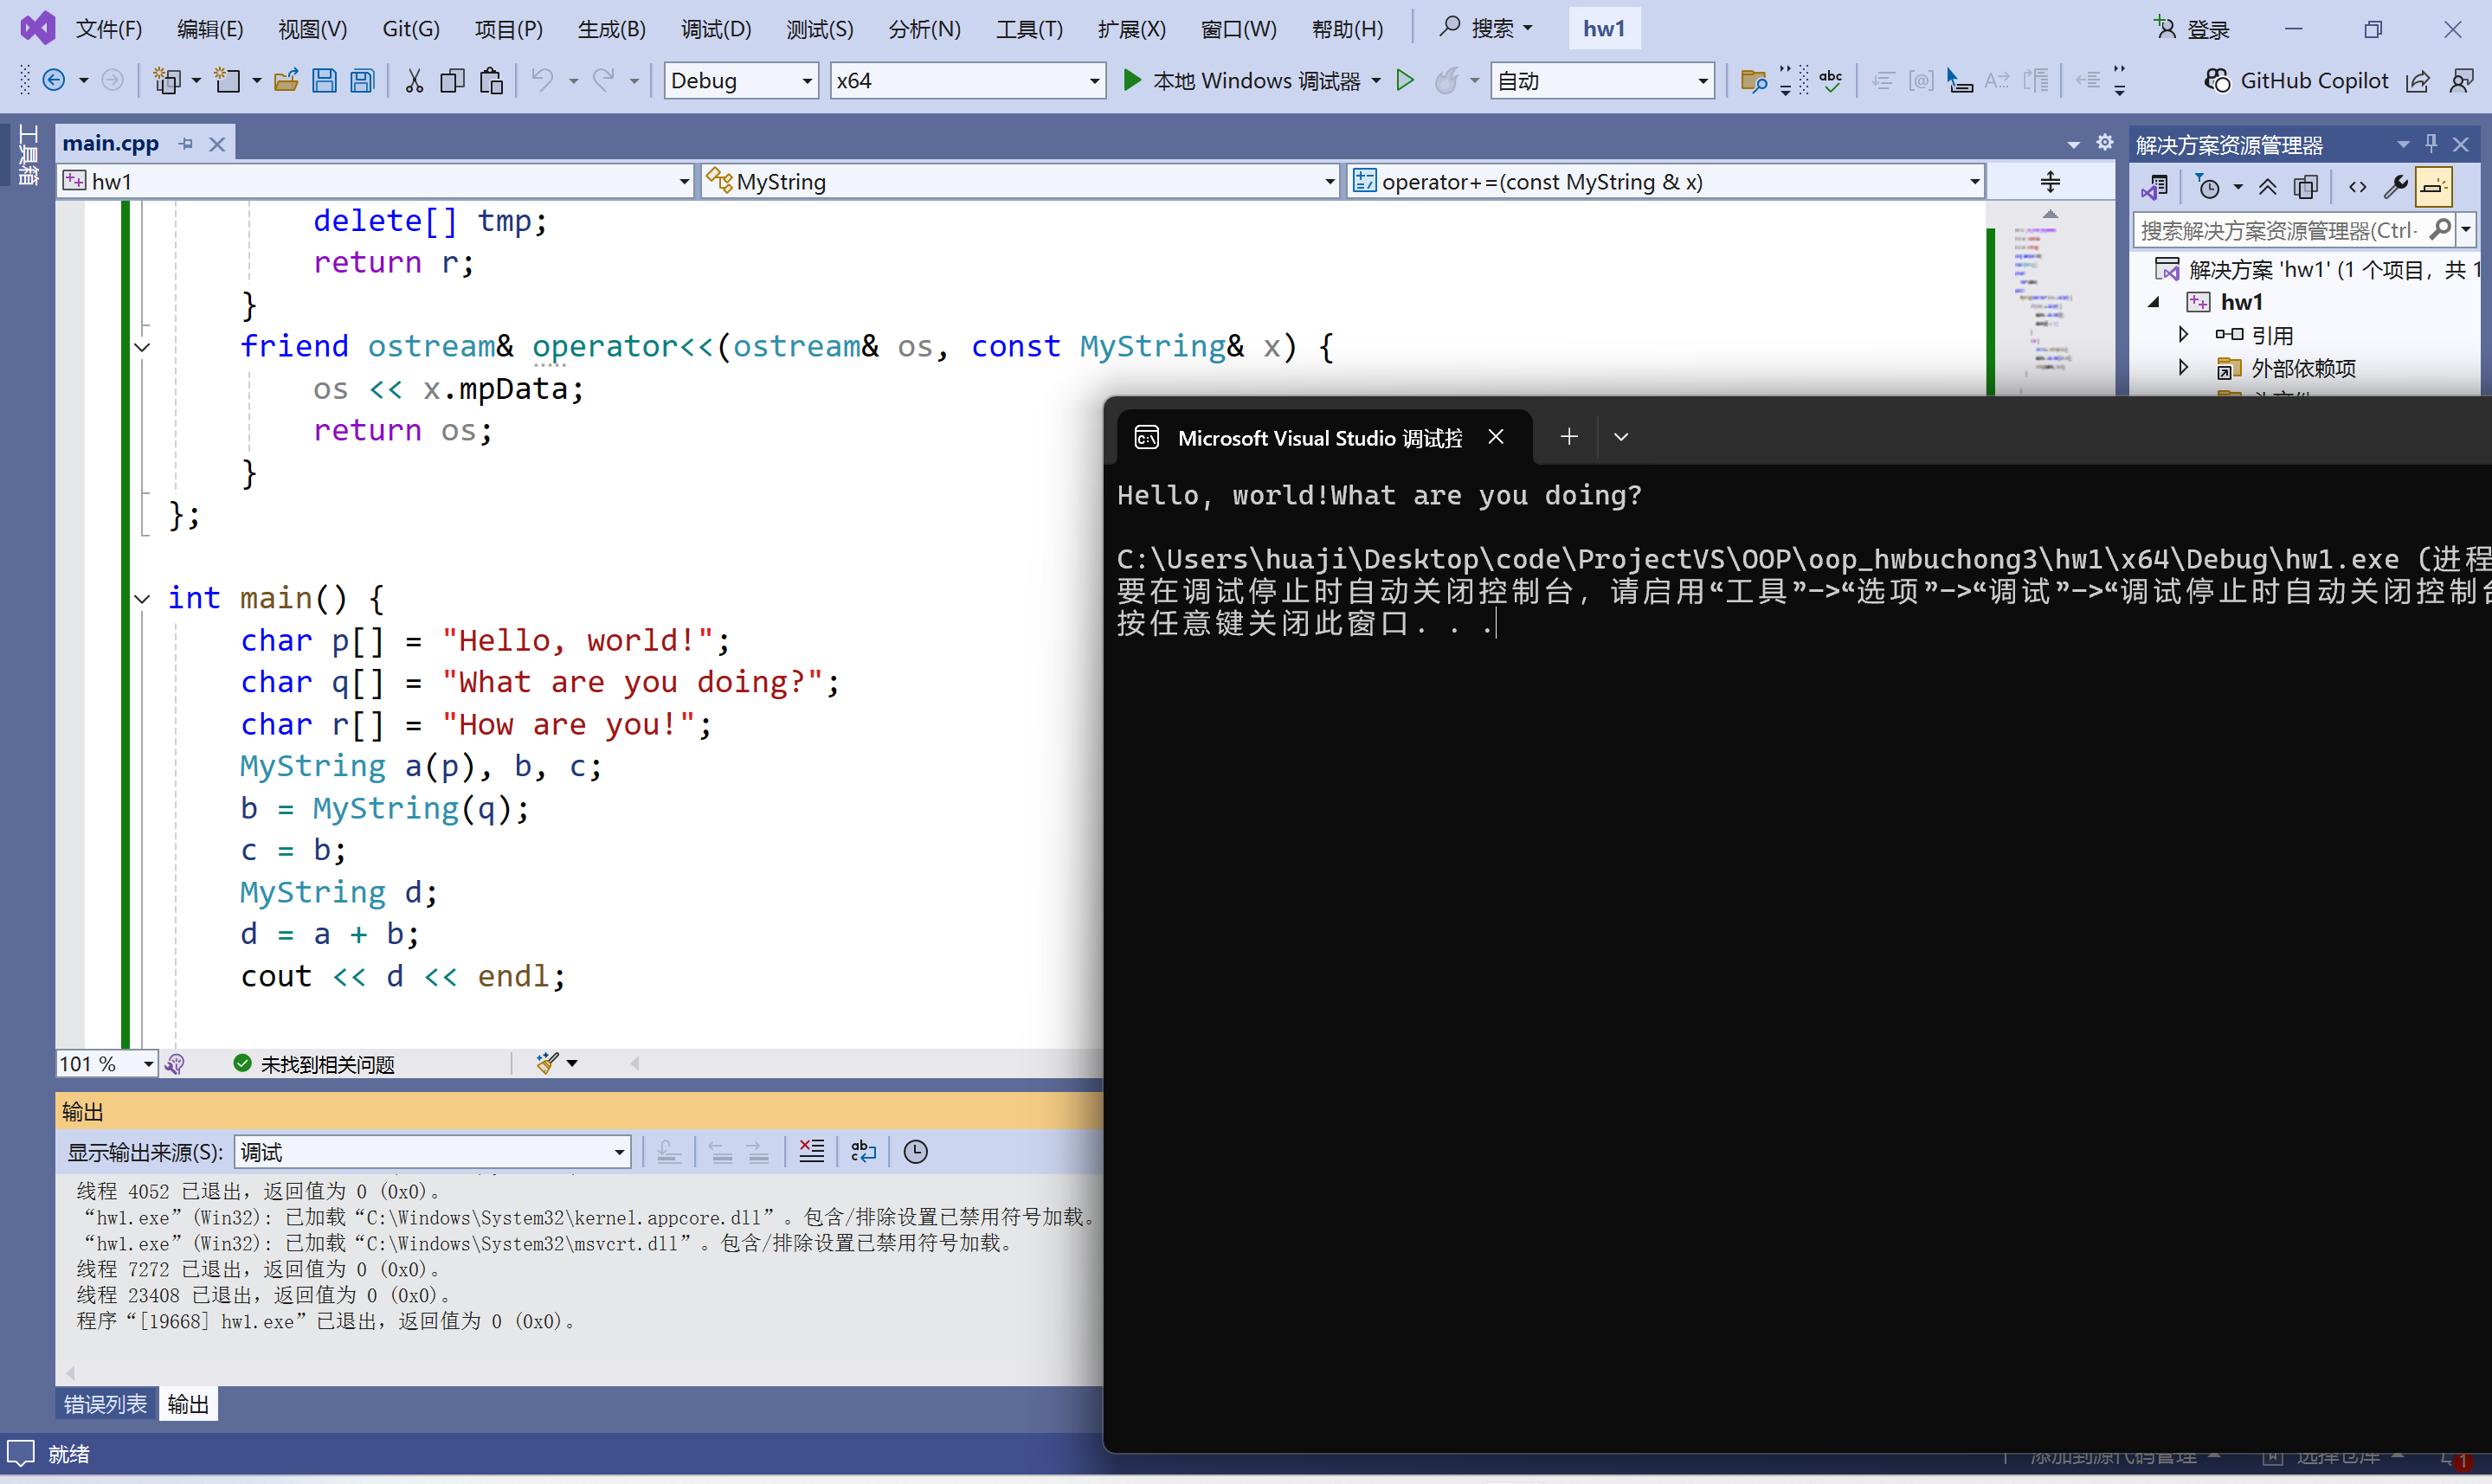Click the Cut scissors icon
Viewport: 2492px width, 1484px height.
point(413,80)
